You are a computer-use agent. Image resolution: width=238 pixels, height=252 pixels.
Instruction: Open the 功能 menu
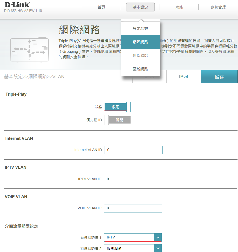pyautogui.click(x=179, y=7)
